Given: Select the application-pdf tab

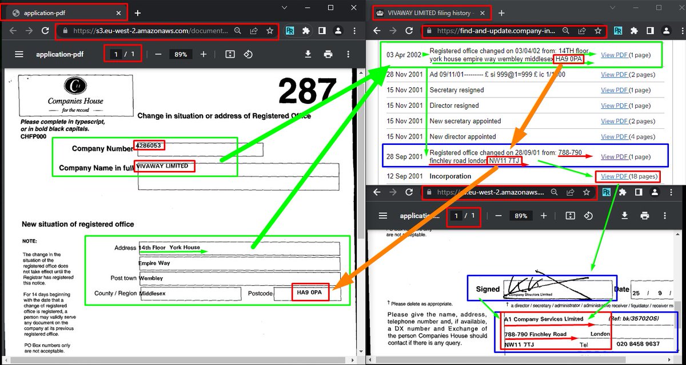Looking at the screenshot, I should coord(64,13).
